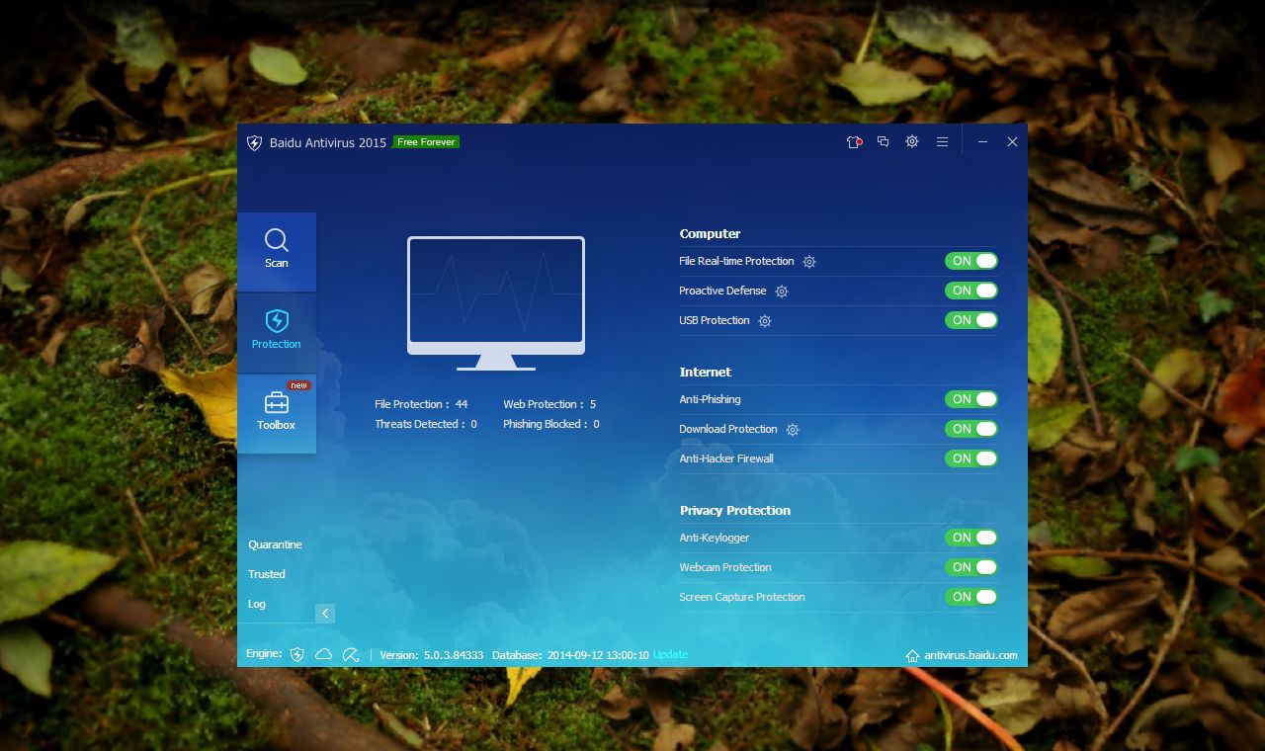Click the Anti-Phishing label
Screen dimensions: 1265x751
pos(710,399)
